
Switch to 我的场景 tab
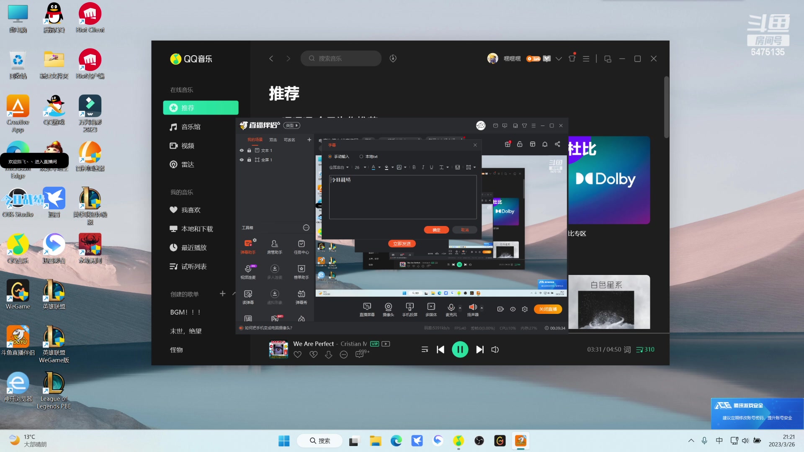click(x=255, y=140)
